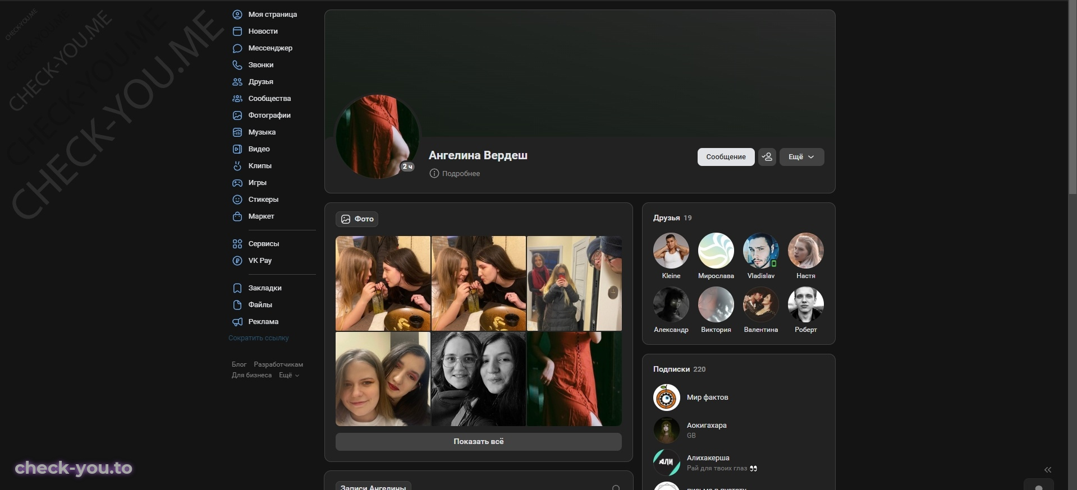Click the double-chevron collapse icon

click(x=1048, y=470)
